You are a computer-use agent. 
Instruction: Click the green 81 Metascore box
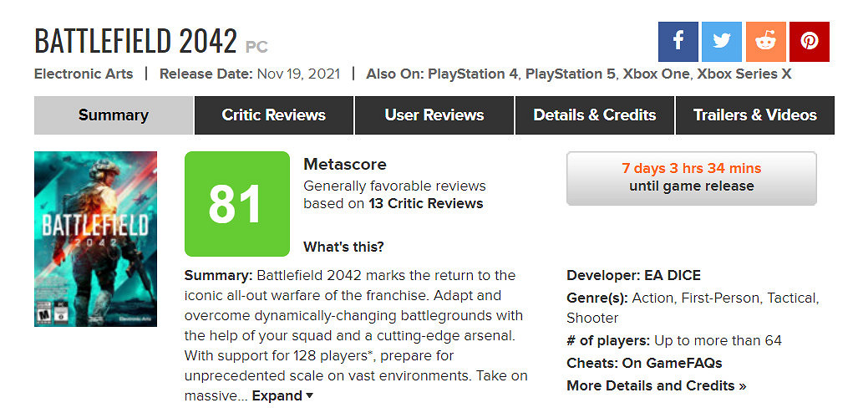[x=236, y=204]
